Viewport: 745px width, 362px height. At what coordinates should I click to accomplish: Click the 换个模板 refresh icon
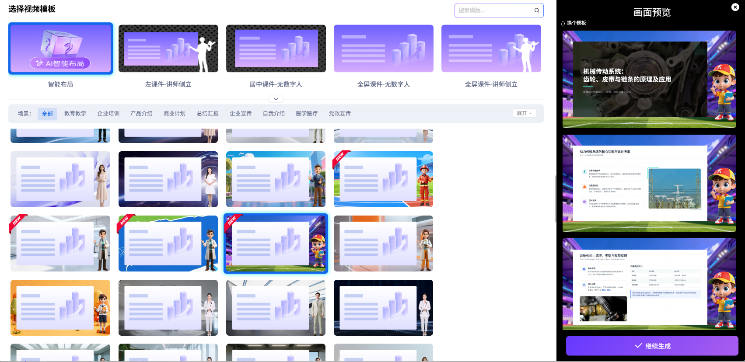pos(563,23)
